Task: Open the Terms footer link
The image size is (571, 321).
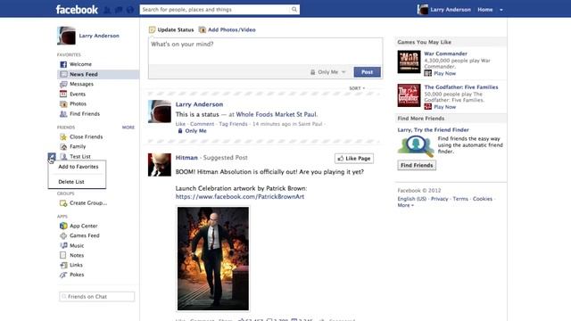Action: (460, 199)
